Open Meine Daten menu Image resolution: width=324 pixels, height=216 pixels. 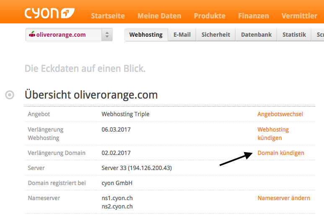tap(159, 16)
